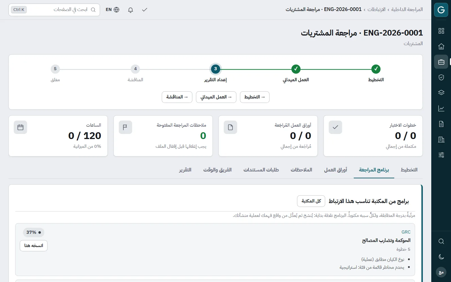Viewport: 451px width, 282px height.
Task: Select the برنامج المراجعة tab
Action: [374, 170]
